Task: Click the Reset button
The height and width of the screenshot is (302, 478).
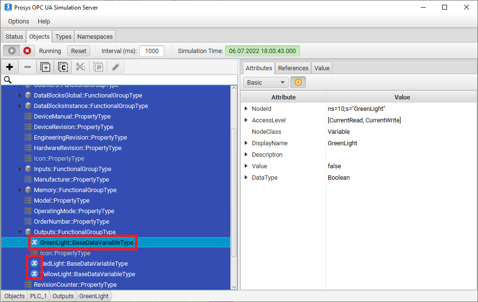Action: pos(79,51)
